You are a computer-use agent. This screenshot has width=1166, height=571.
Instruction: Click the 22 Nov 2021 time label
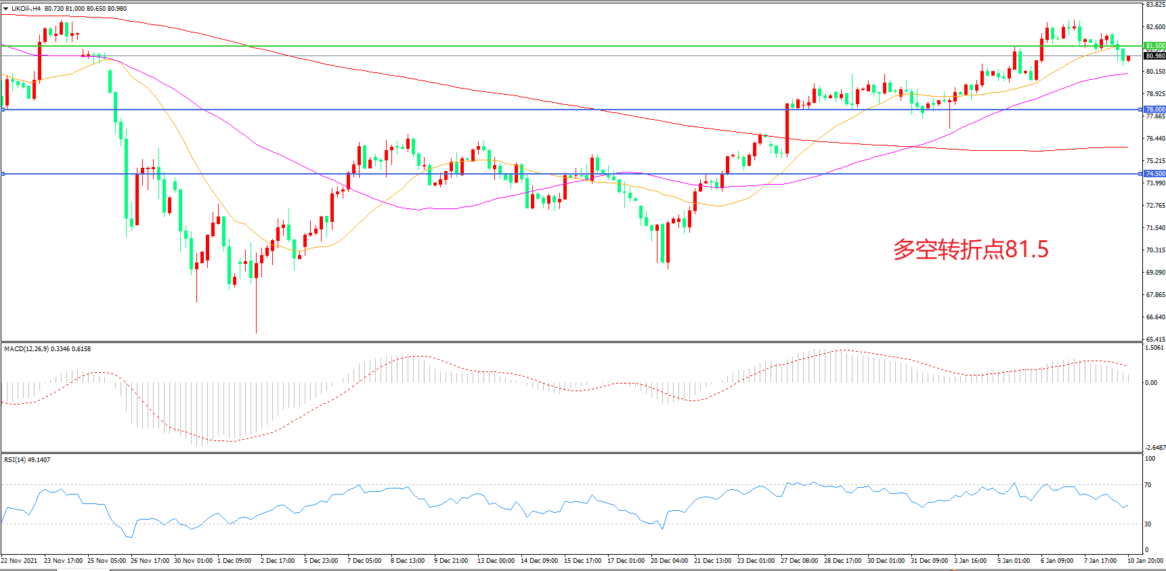tap(20, 561)
